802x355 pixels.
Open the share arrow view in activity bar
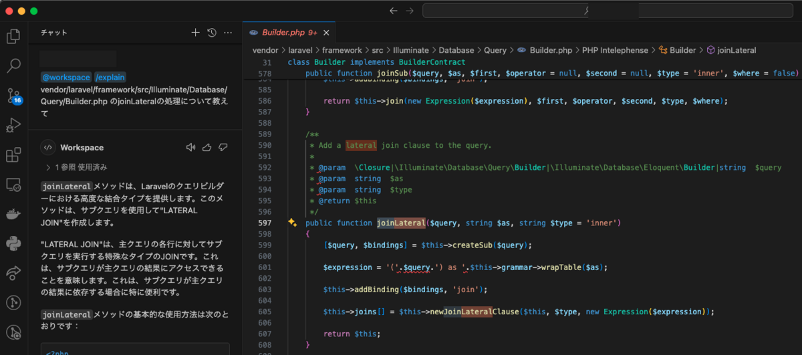click(13, 273)
